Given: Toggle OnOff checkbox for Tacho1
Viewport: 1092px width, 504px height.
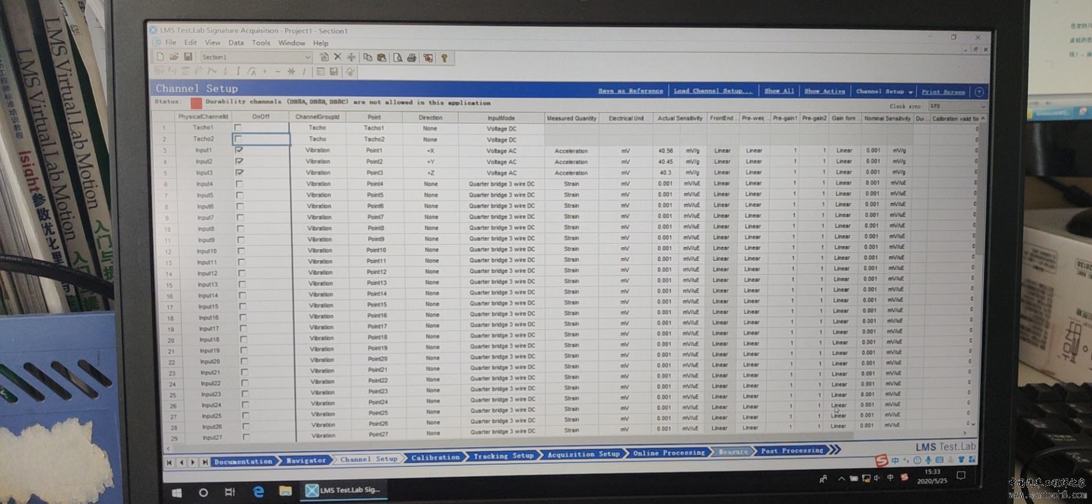Looking at the screenshot, I should 238,128.
